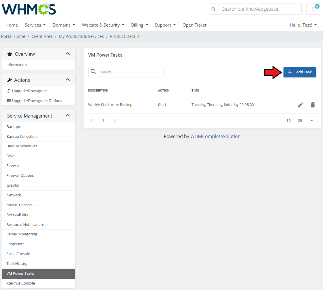Click the WHMCS logo

click(29, 9)
